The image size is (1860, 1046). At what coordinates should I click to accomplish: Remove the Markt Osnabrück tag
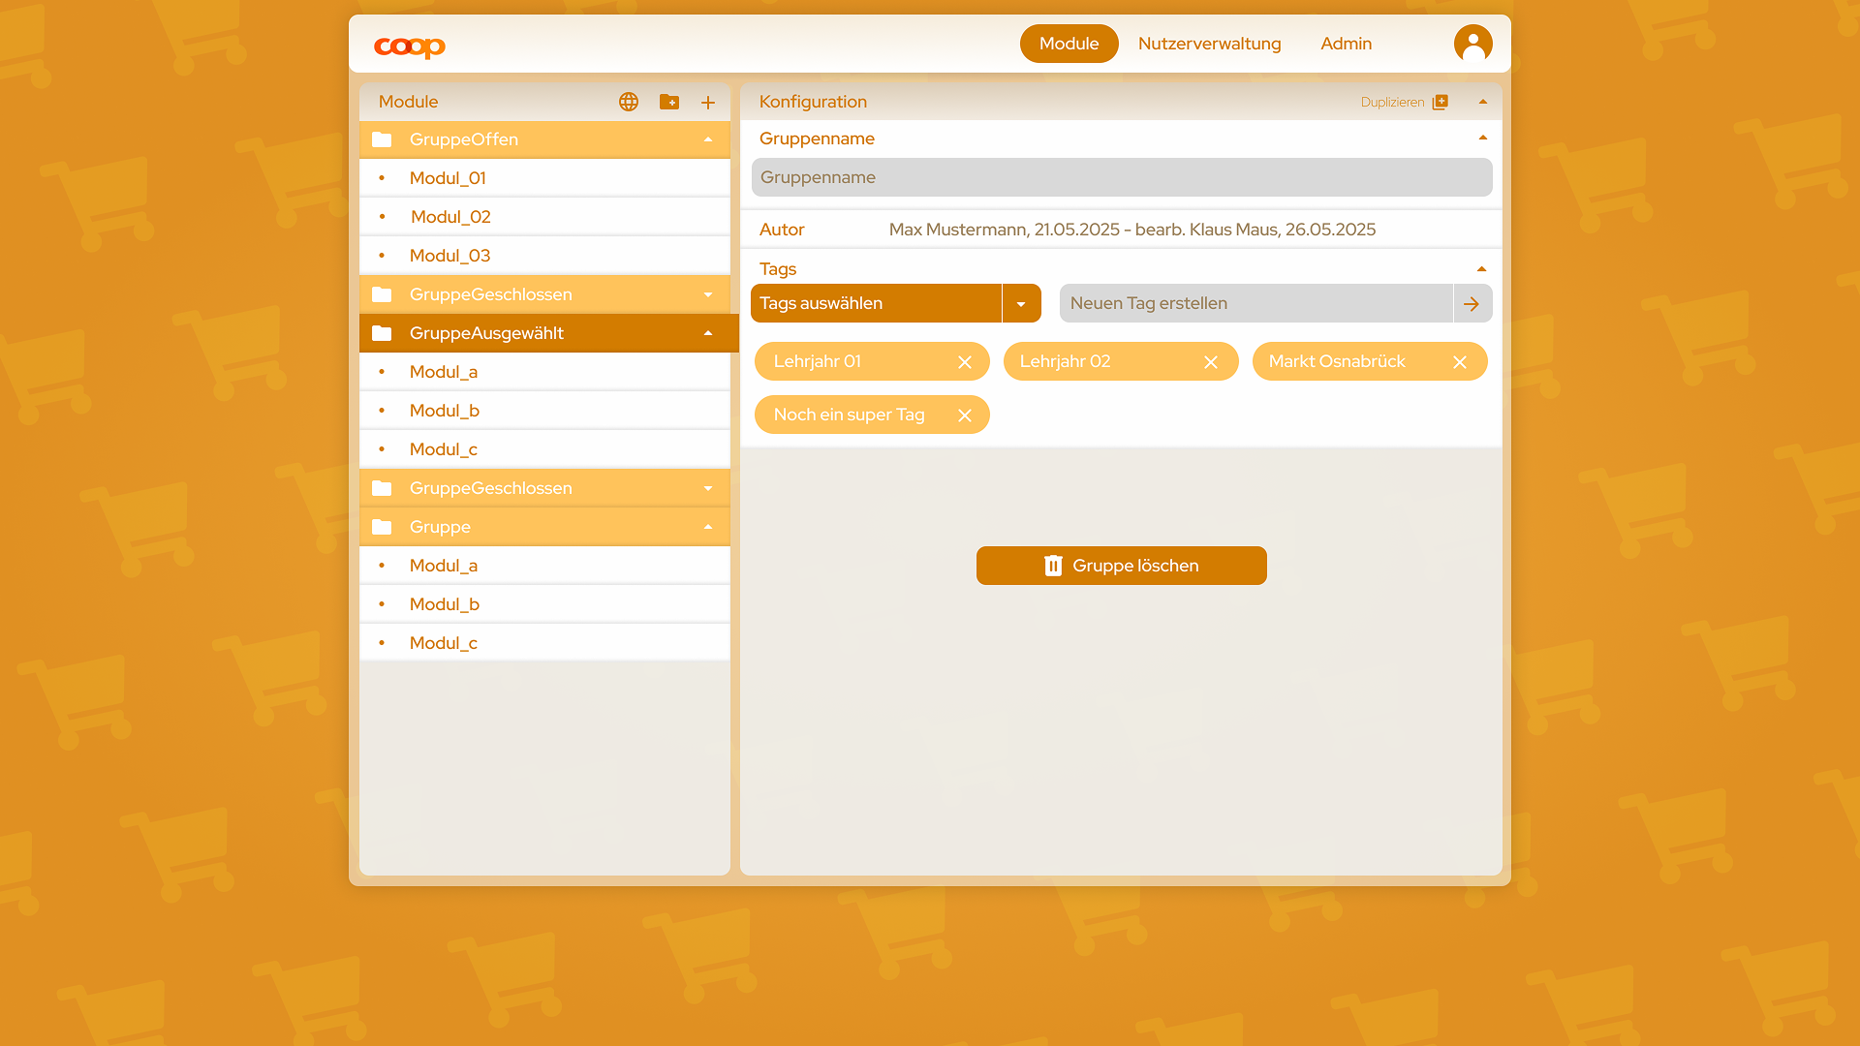1460,362
